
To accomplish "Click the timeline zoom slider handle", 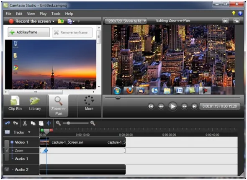I will point(68,123).
